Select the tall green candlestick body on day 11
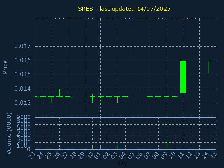The width and height of the screenshot is (224, 168). point(183,77)
